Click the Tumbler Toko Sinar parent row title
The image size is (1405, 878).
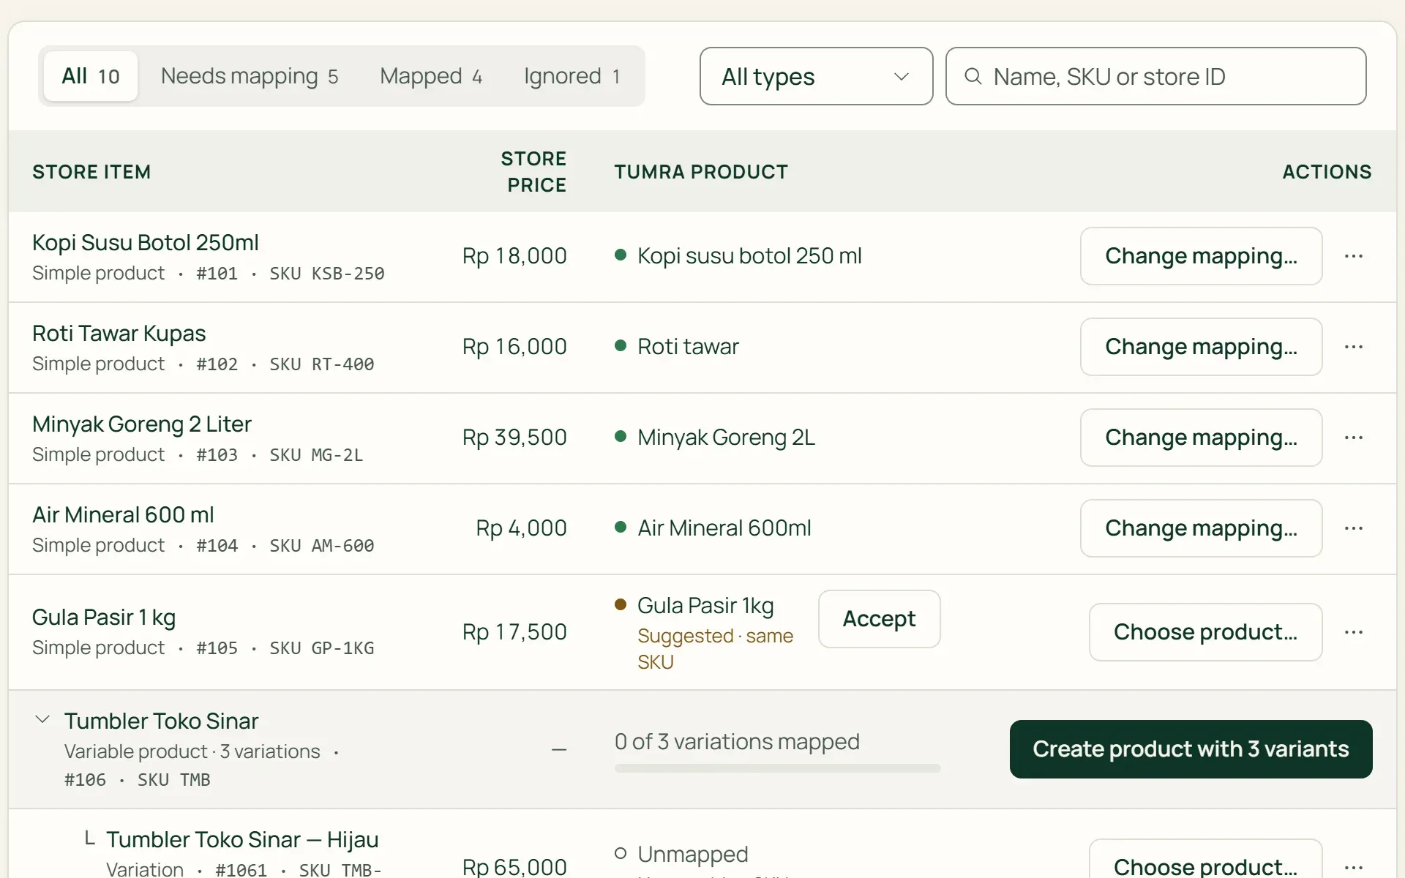[x=161, y=721]
